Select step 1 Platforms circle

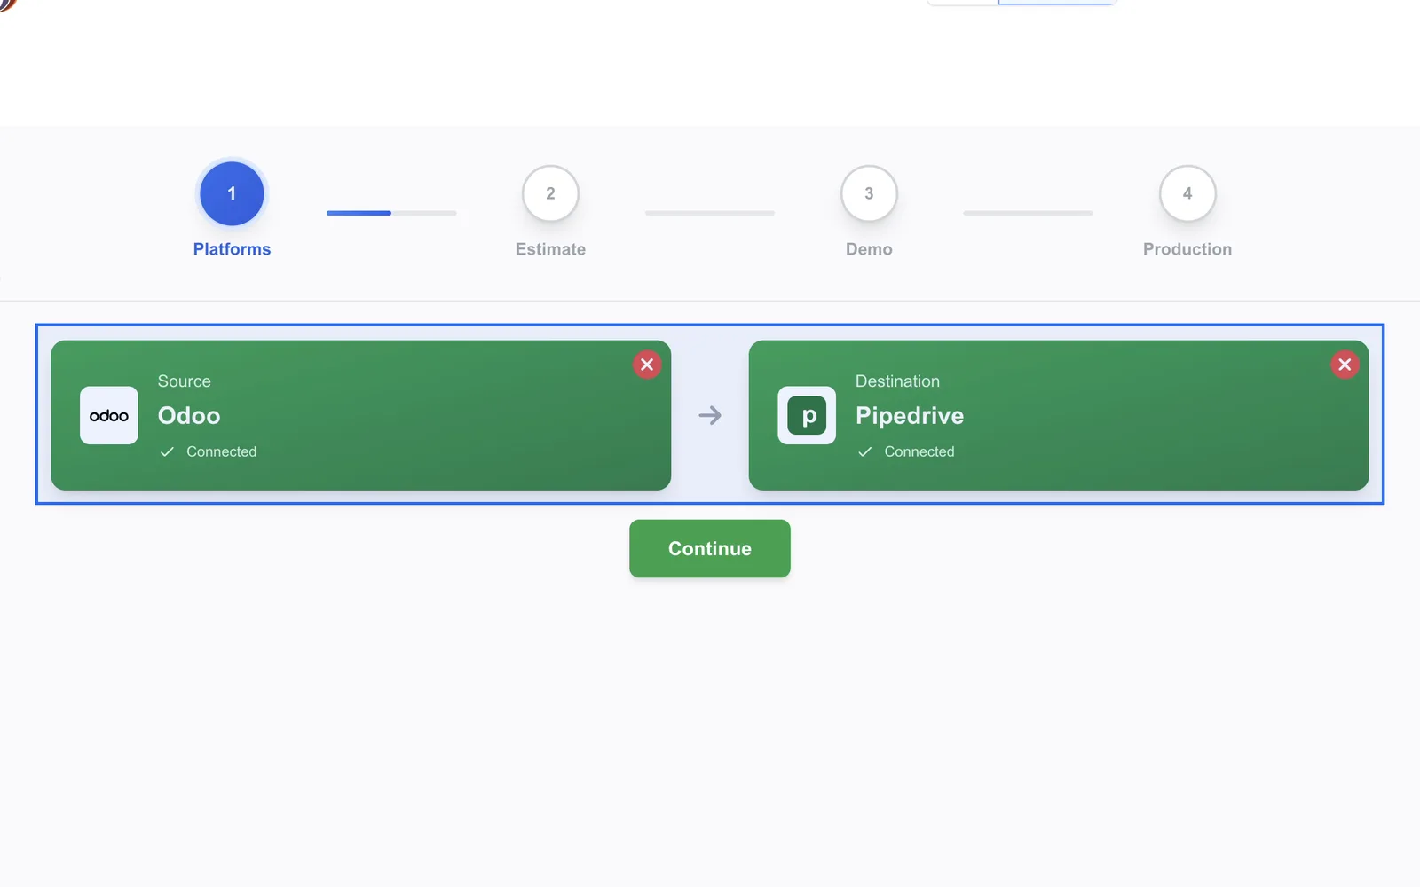(232, 193)
